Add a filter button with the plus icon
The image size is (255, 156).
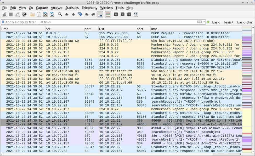(208, 22)
